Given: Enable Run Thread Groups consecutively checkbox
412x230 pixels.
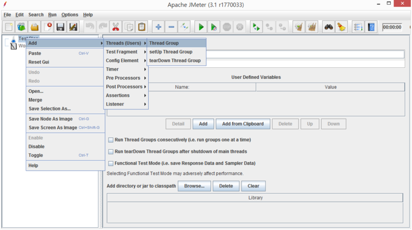Looking at the screenshot, I should pos(111,140).
